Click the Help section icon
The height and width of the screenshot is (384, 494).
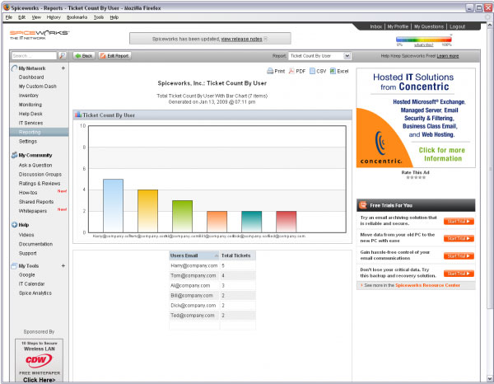pyautogui.click(x=14, y=225)
